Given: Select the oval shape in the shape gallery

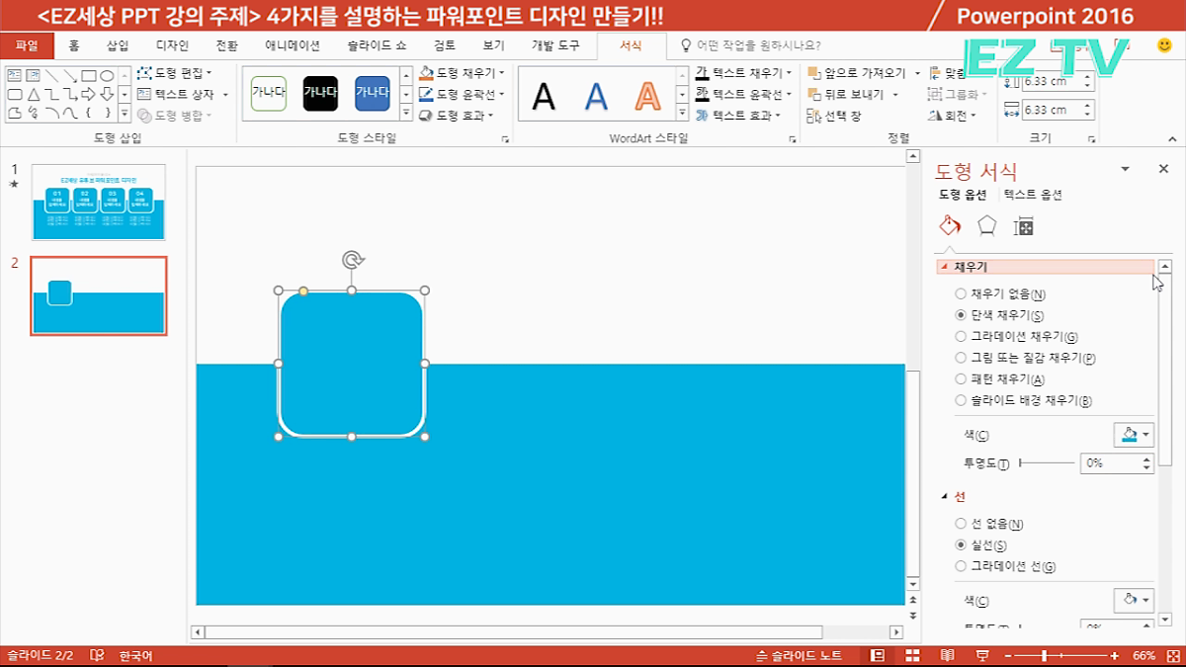Looking at the screenshot, I should coord(107,75).
